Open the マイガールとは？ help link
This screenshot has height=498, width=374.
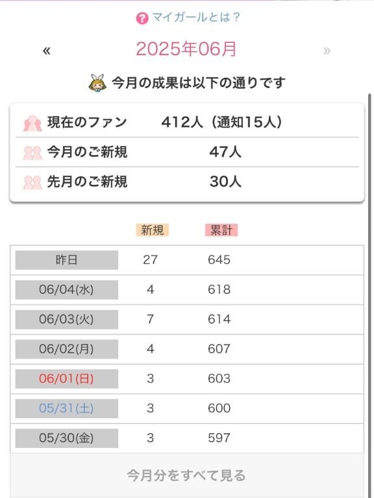tap(196, 17)
